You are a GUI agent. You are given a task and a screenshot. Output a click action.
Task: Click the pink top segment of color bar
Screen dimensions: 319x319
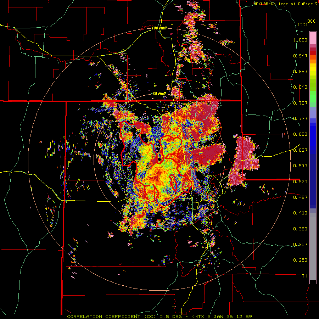pyautogui.click(x=313, y=38)
